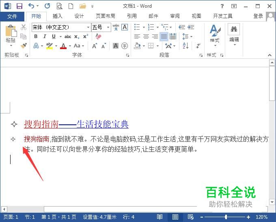Click the 120% zoom level

261,217
